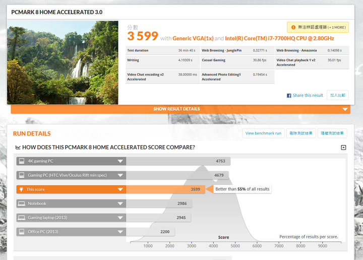Click the monitor icon next to Gaming PC (HTC Vive/Oculus Rift)
Screen dimensions: 363x260
coord(21,175)
